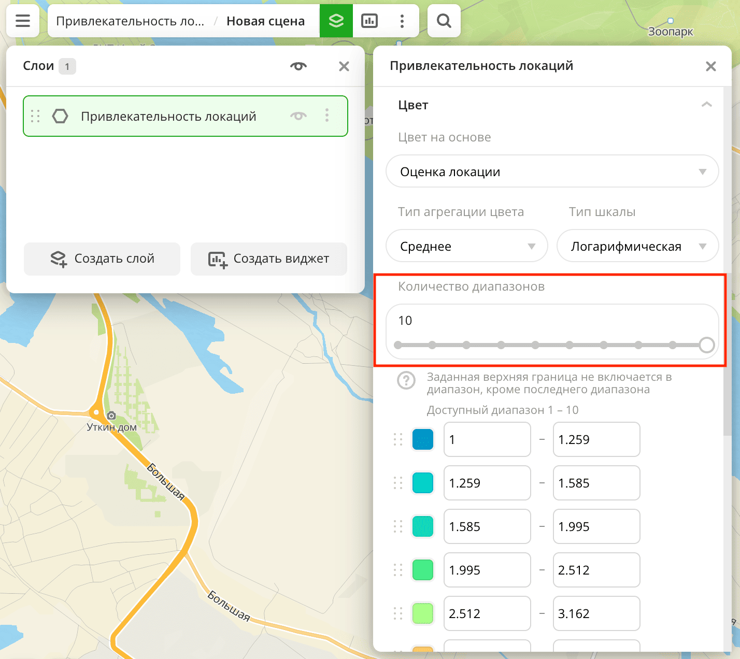Click the help question mark icon
This screenshot has width=740, height=659.
point(406,380)
